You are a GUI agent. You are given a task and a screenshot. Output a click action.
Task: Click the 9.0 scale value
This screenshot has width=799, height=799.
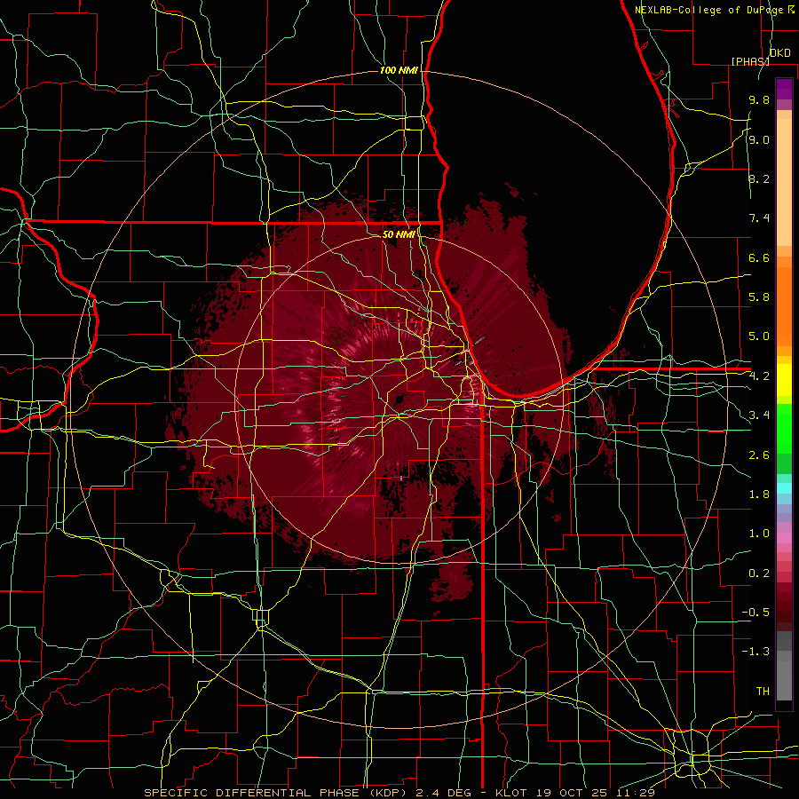[x=759, y=139]
